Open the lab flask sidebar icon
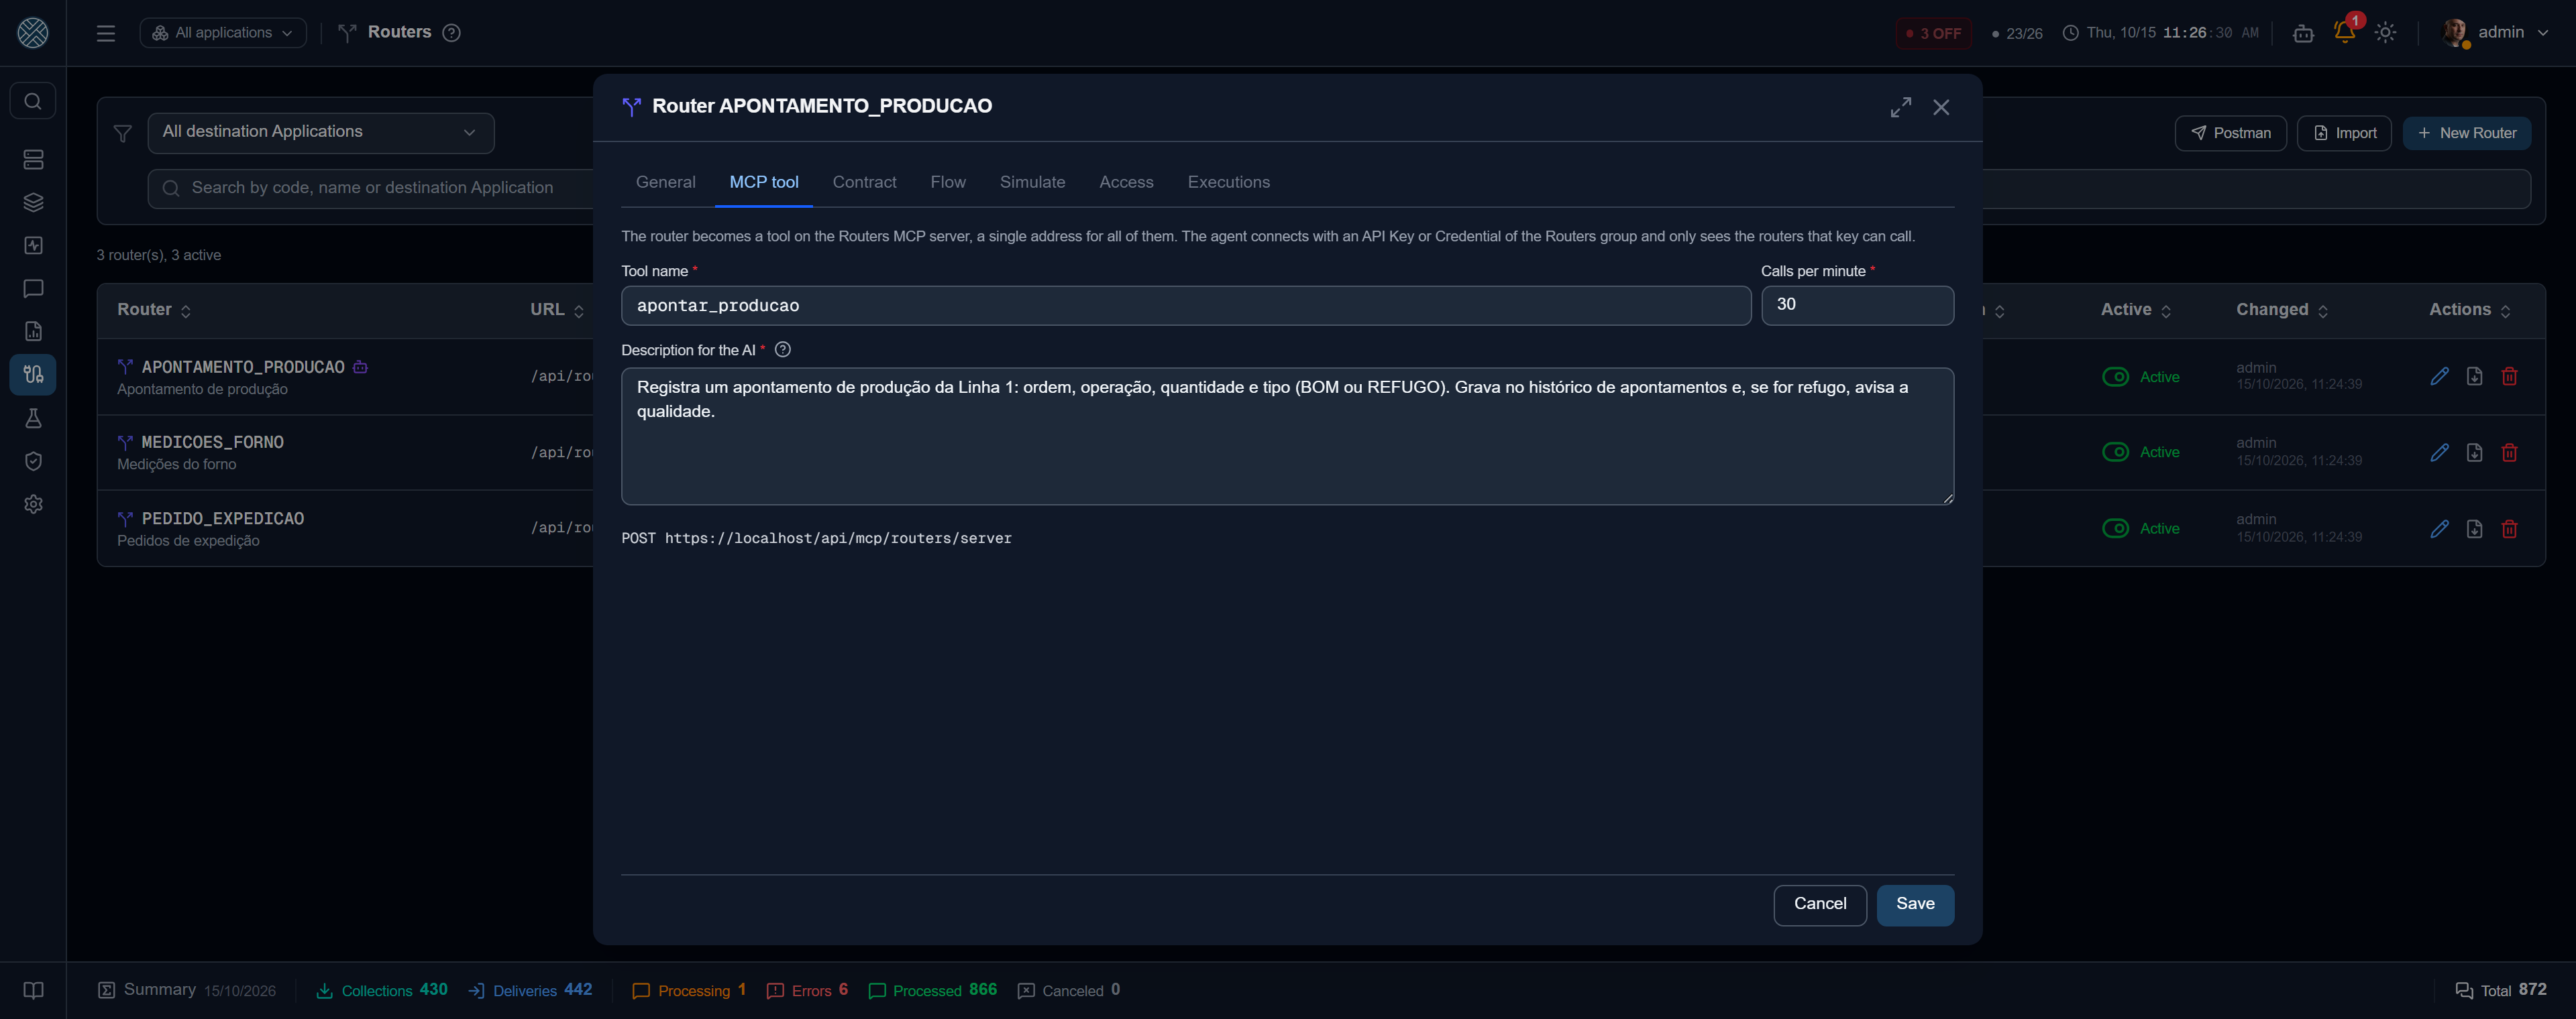 [33, 418]
